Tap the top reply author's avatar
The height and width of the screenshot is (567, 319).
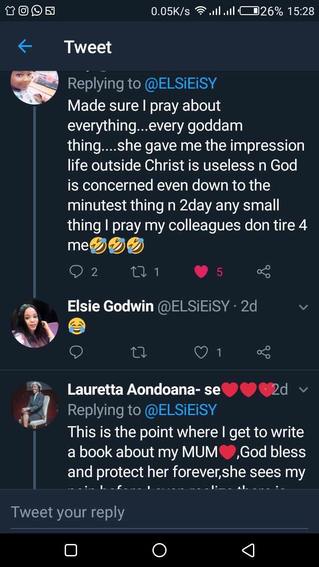(35, 86)
